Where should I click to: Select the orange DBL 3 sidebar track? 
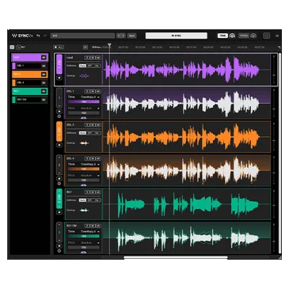(x=29, y=74)
